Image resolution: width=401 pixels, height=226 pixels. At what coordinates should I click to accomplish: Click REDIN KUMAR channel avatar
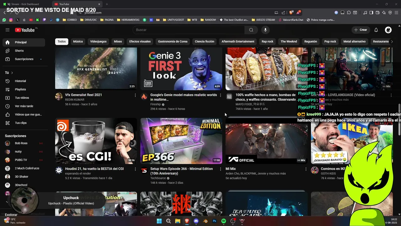click(x=59, y=96)
